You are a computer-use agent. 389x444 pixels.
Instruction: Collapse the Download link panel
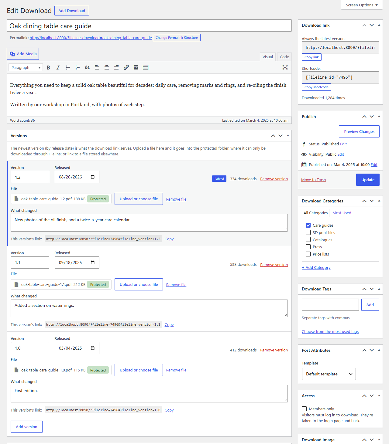[379, 25]
